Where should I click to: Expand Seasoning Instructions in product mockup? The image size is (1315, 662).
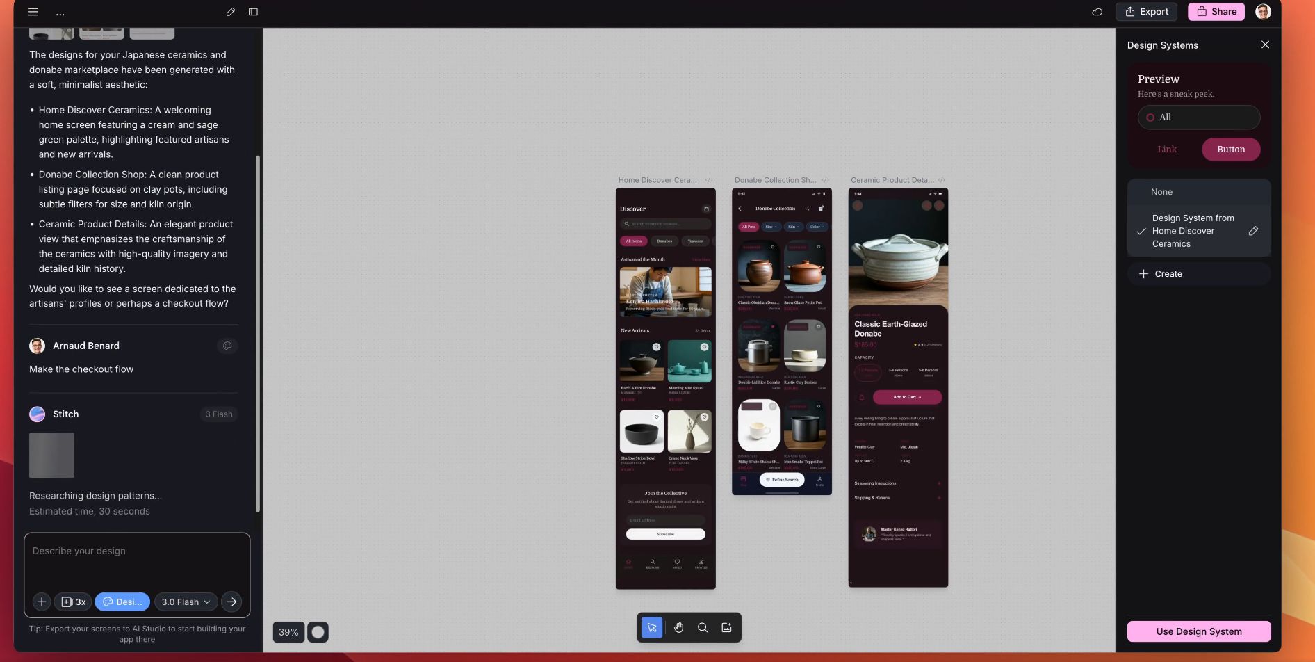click(x=897, y=483)
